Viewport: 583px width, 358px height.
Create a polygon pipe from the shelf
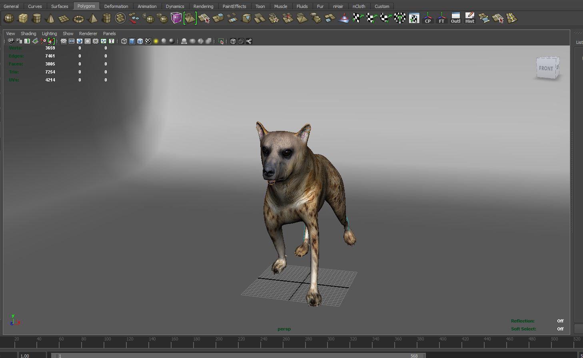tap(106, 18)
